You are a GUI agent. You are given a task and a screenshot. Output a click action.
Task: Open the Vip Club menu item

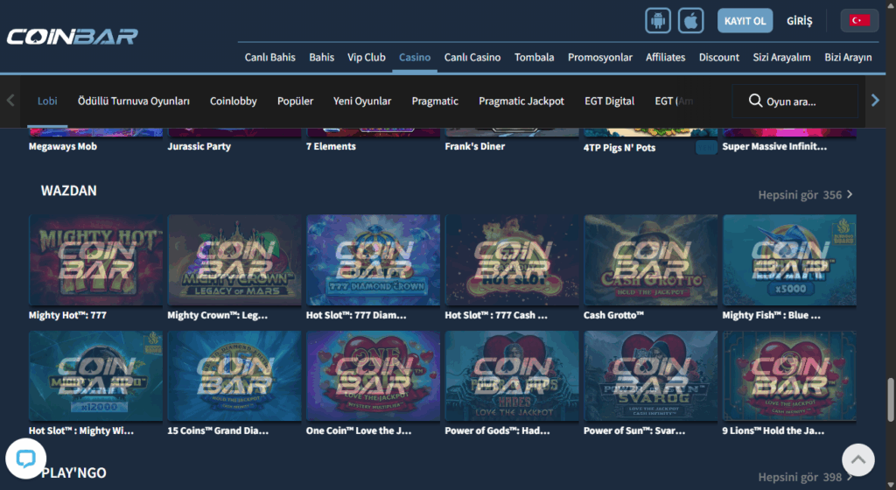click(367, 57)
